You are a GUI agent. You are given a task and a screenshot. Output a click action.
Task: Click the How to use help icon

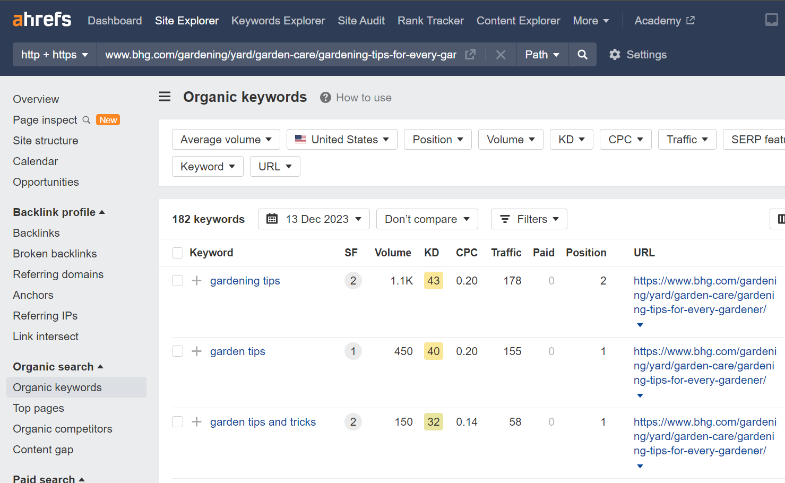[x=325, y=98]
